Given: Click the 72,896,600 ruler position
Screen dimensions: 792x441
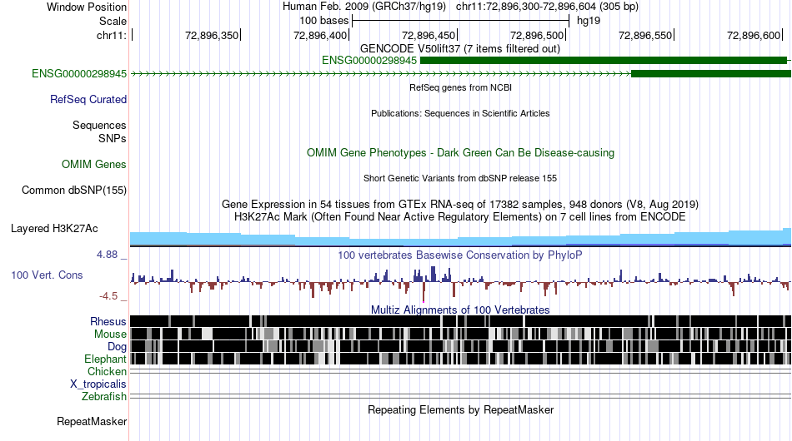Looking at the screenshot, I should pyautogui.click(x=754, y=35).
